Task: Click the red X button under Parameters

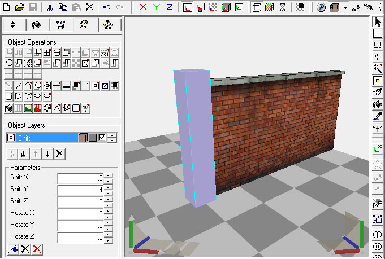Action: click(37, 249)
